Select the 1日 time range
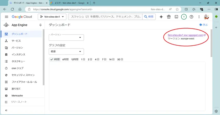Image resolution: width=220 pixels, height=115 pixels. point(83,60)
